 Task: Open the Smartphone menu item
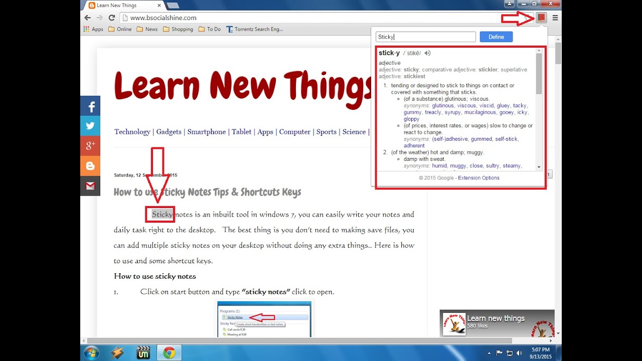click(207, 132)
